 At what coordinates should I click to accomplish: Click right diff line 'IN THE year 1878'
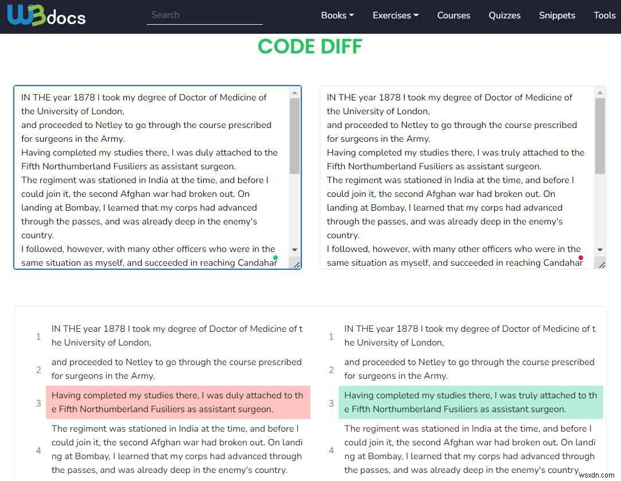point(469,336)
